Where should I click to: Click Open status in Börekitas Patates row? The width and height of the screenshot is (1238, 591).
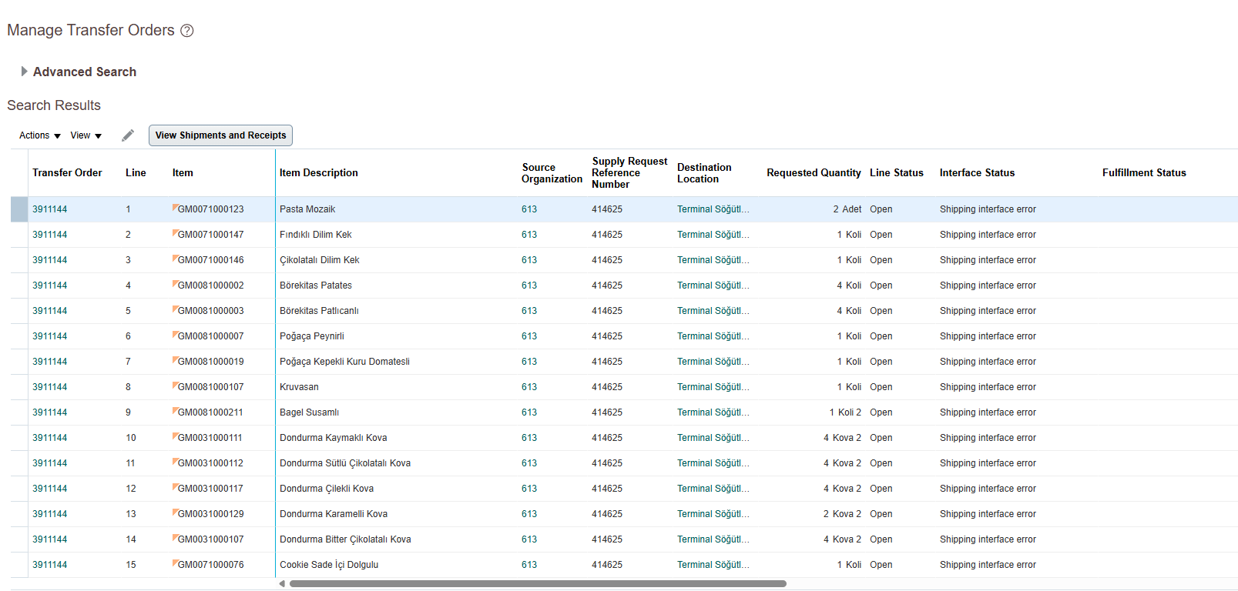[881, 285]
